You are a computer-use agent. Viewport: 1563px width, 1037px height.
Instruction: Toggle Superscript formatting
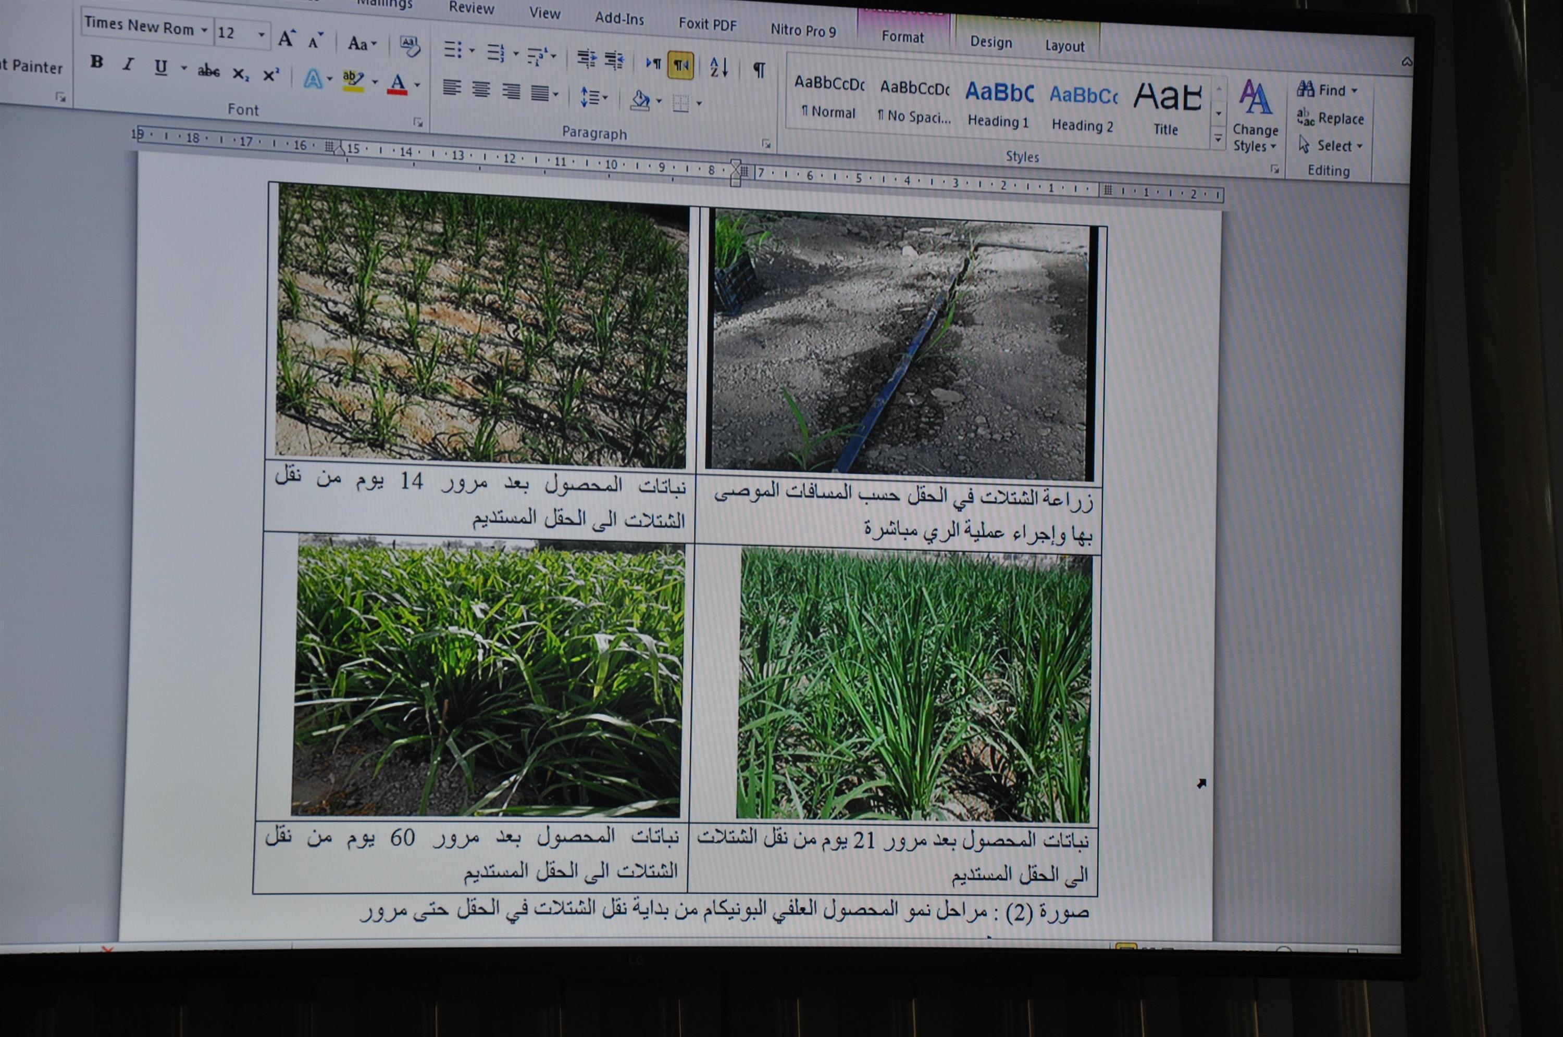click(x=270, y=75)
